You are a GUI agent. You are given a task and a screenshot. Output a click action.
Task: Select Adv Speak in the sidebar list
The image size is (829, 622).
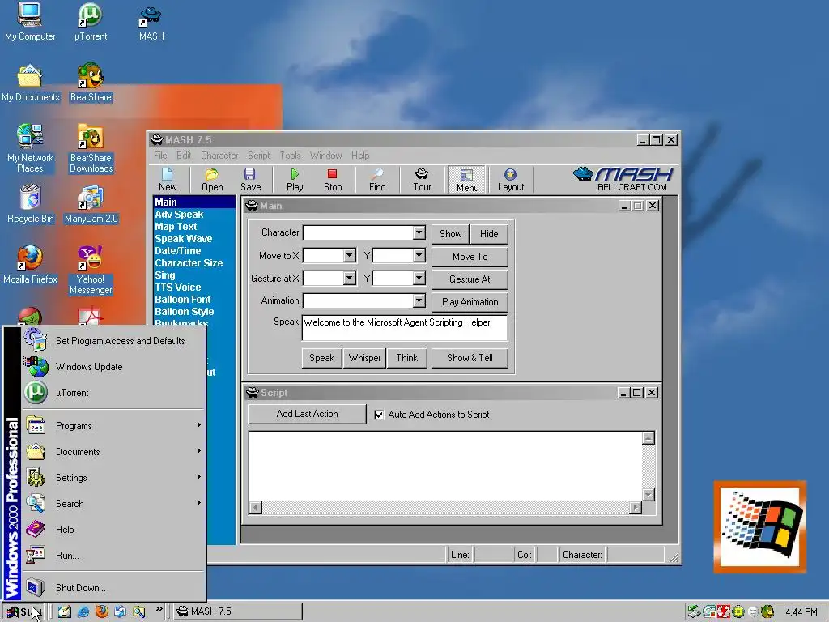tap(179, 214)
